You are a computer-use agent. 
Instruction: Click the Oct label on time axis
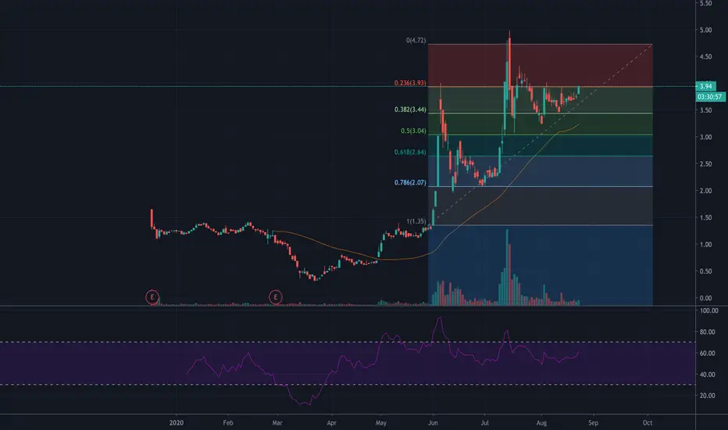tap(648, 422)
